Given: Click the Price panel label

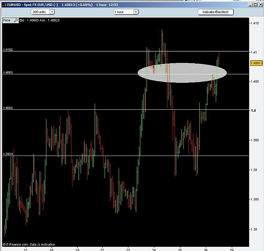Looking at the screenshot, I should pyautogui.click(x=7, y=20).
